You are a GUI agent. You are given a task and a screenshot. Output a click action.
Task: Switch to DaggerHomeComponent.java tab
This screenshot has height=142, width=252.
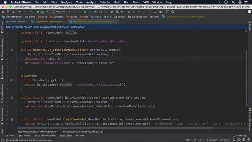click(49, 22)
